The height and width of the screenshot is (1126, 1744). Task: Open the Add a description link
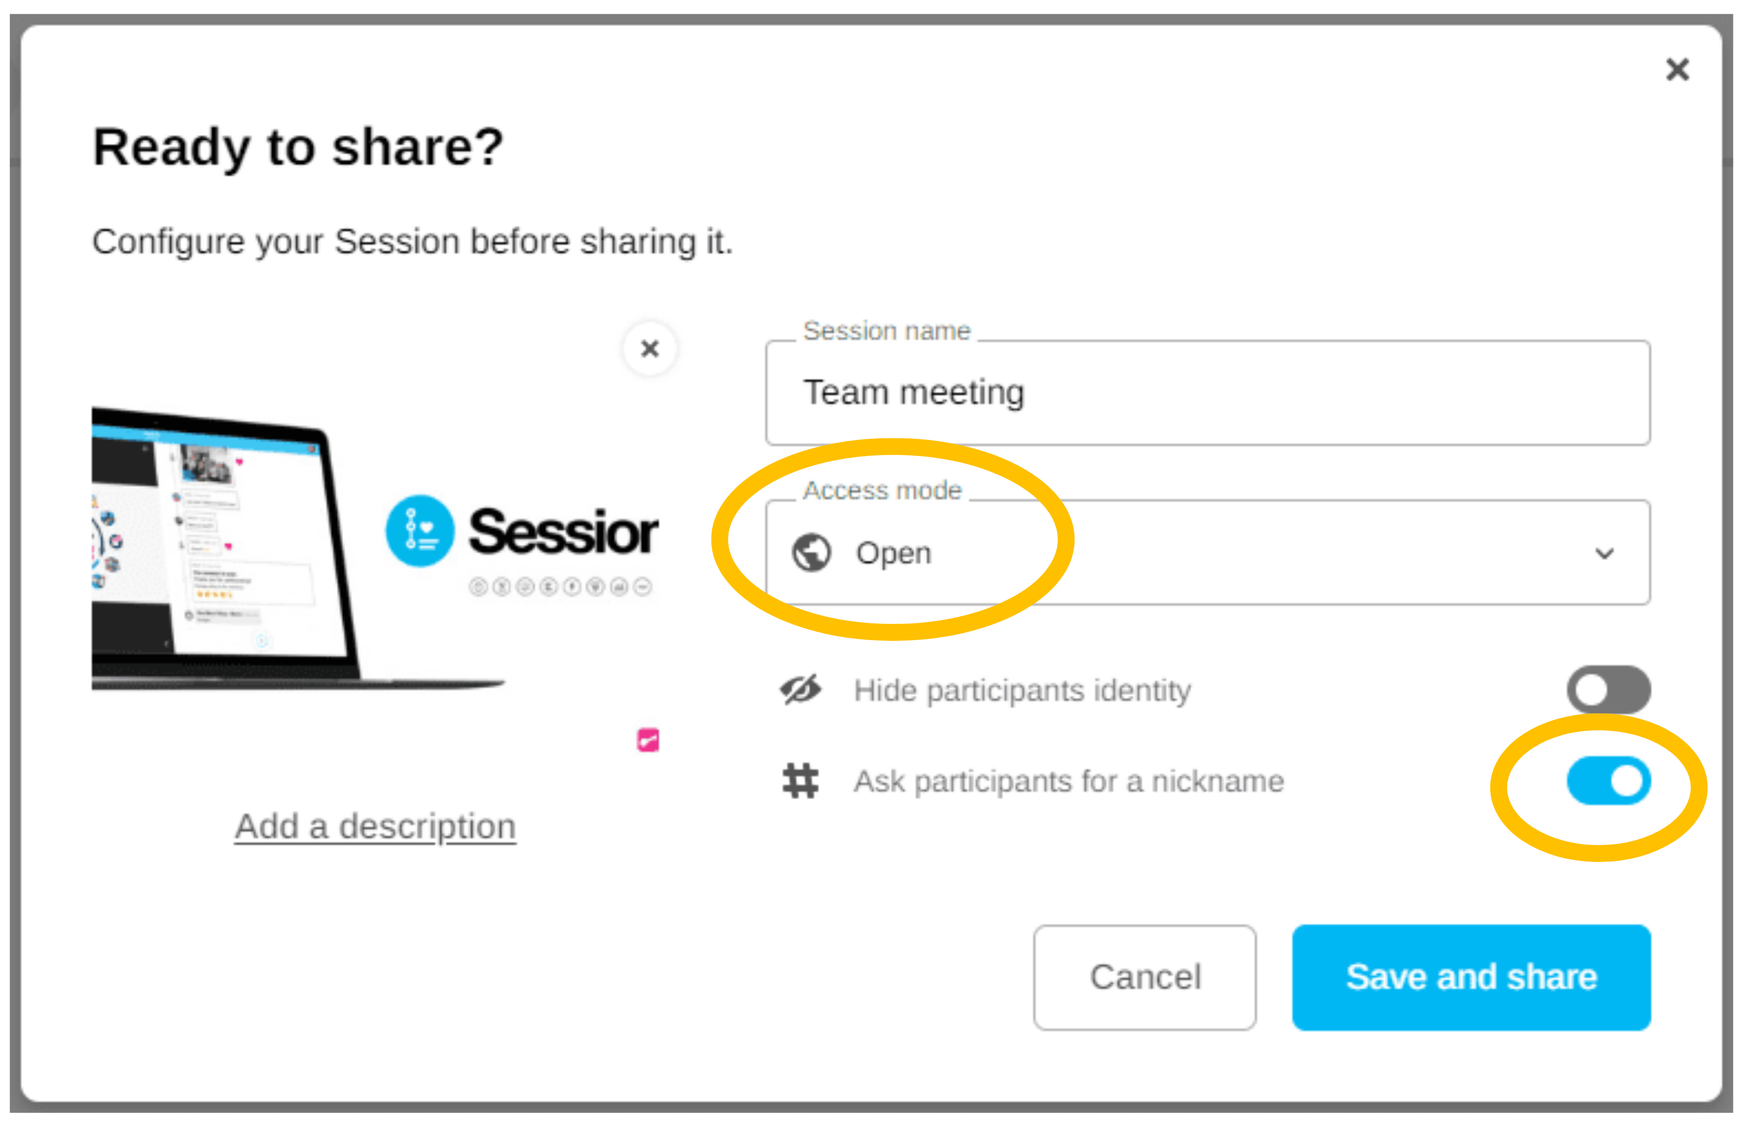pos(375,827)
